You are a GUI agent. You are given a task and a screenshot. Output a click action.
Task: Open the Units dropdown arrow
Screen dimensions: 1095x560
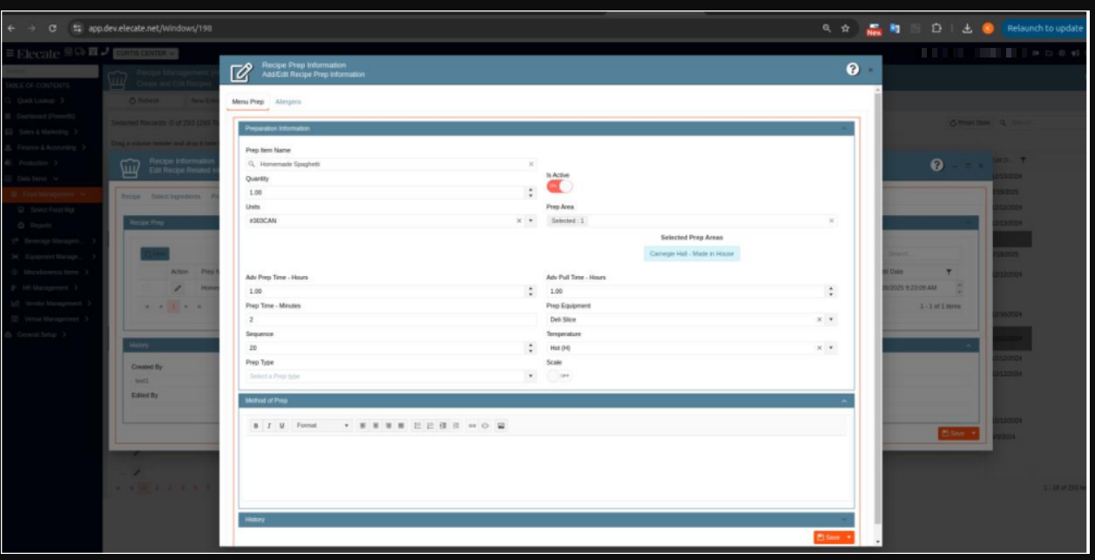point(531,221)
